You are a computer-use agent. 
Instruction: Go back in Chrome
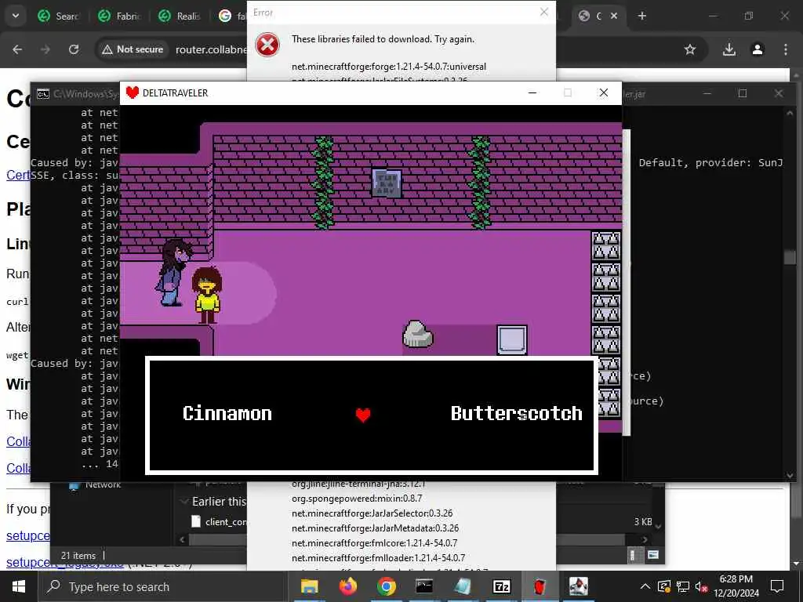coord(17,49)
